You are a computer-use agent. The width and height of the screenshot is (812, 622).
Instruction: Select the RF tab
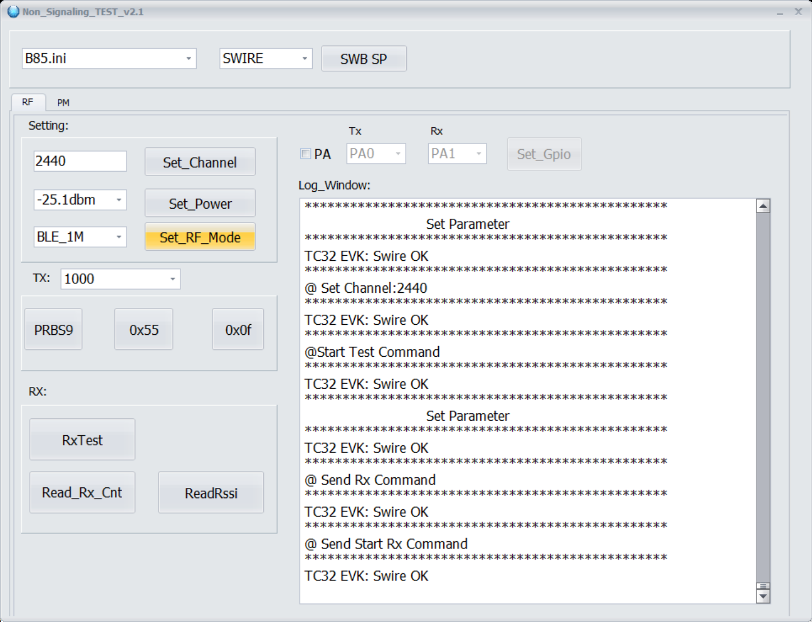coord(27,102)
